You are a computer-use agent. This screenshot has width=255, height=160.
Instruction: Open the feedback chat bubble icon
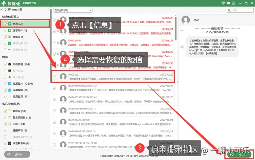point(228,3)
